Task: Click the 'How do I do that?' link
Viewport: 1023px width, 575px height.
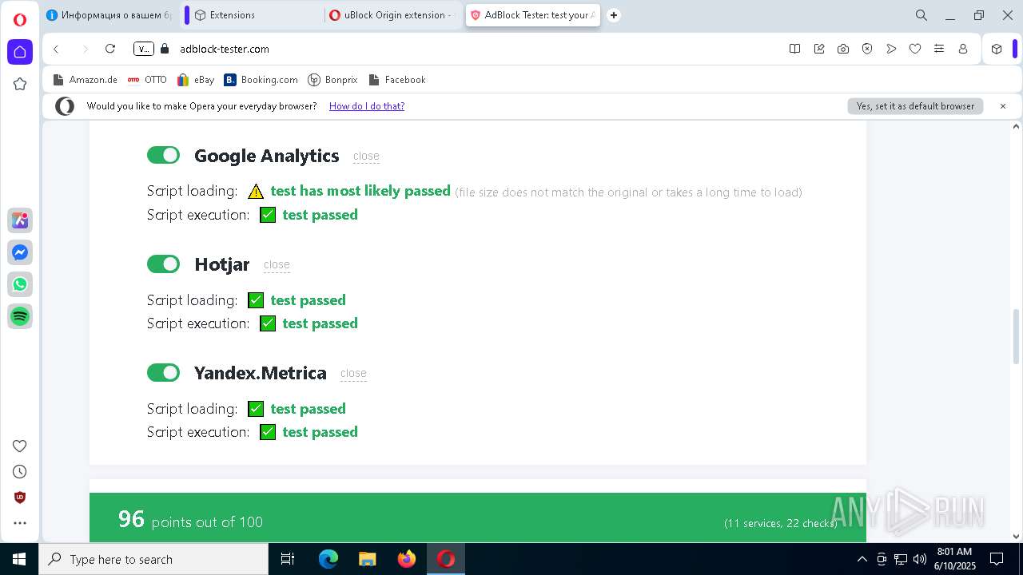Action: pyautogui.click(x=367, y=106)
